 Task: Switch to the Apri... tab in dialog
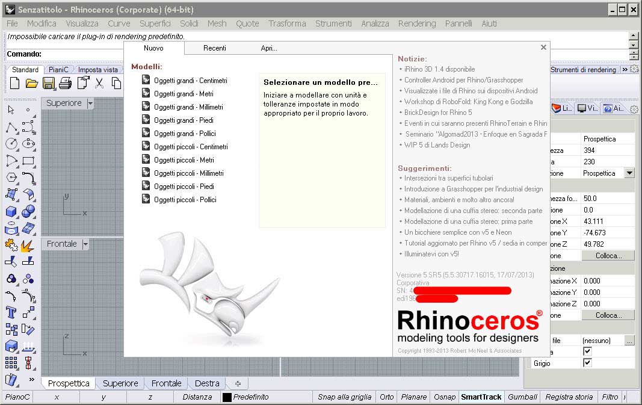269,48
